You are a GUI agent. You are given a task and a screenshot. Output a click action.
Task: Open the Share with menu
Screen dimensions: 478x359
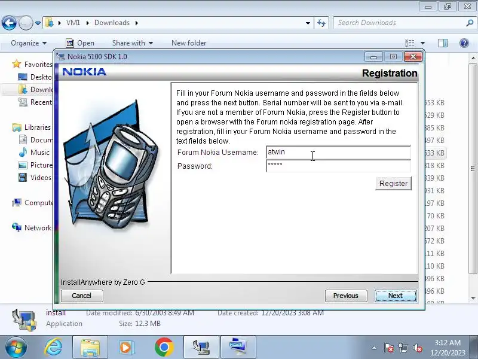click(132, 43)
